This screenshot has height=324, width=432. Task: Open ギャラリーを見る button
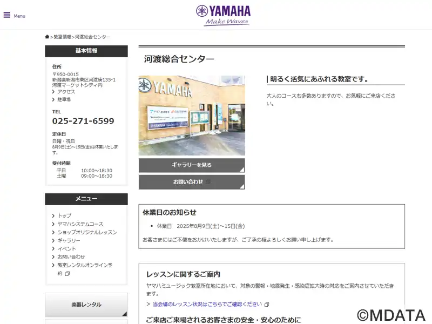[192, 165]
